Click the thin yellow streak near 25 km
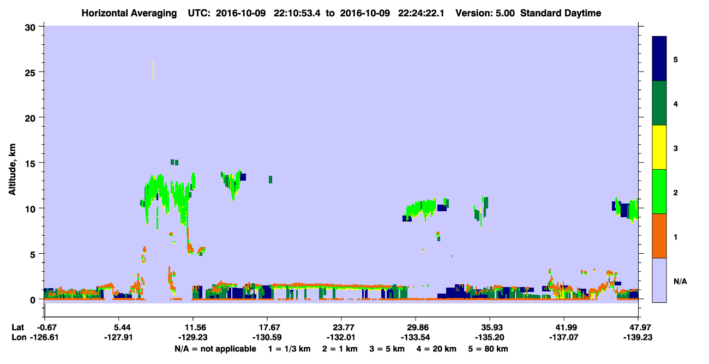The height and width of the screenshot is (364, 709). pyautogui.click(x=153, y=69)
